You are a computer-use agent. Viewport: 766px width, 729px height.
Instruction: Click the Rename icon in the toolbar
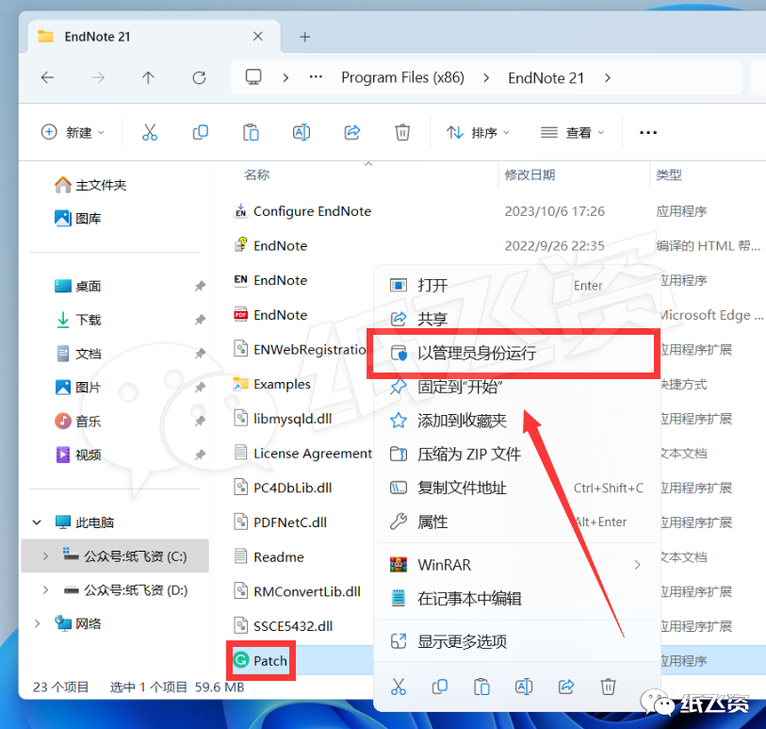(x=302, y=132)
